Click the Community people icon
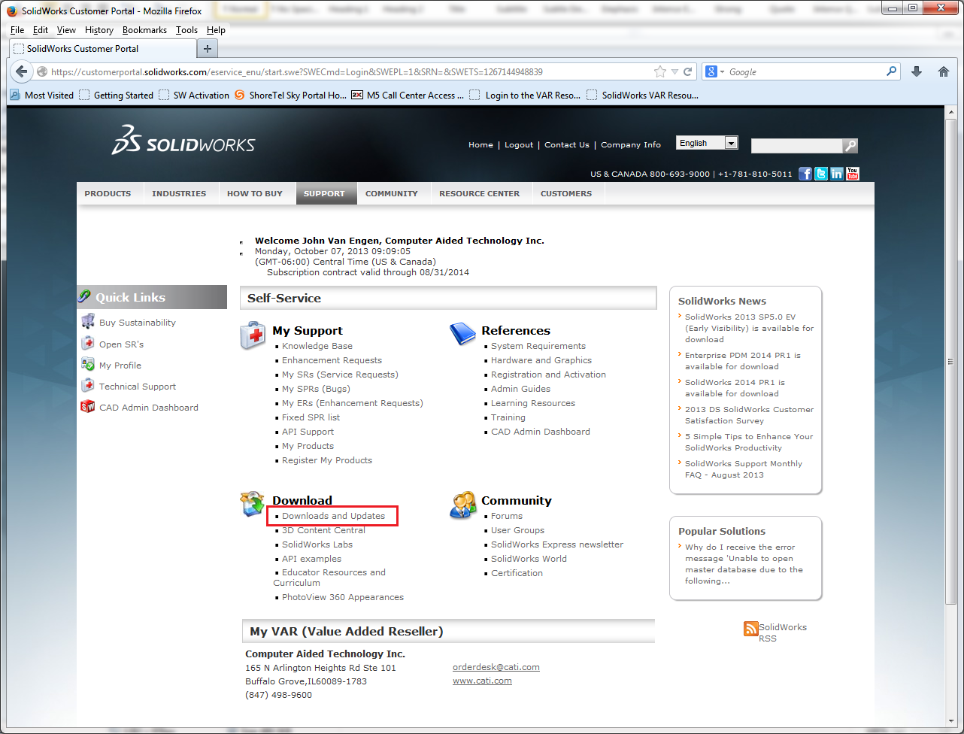 tap(462, 505)
